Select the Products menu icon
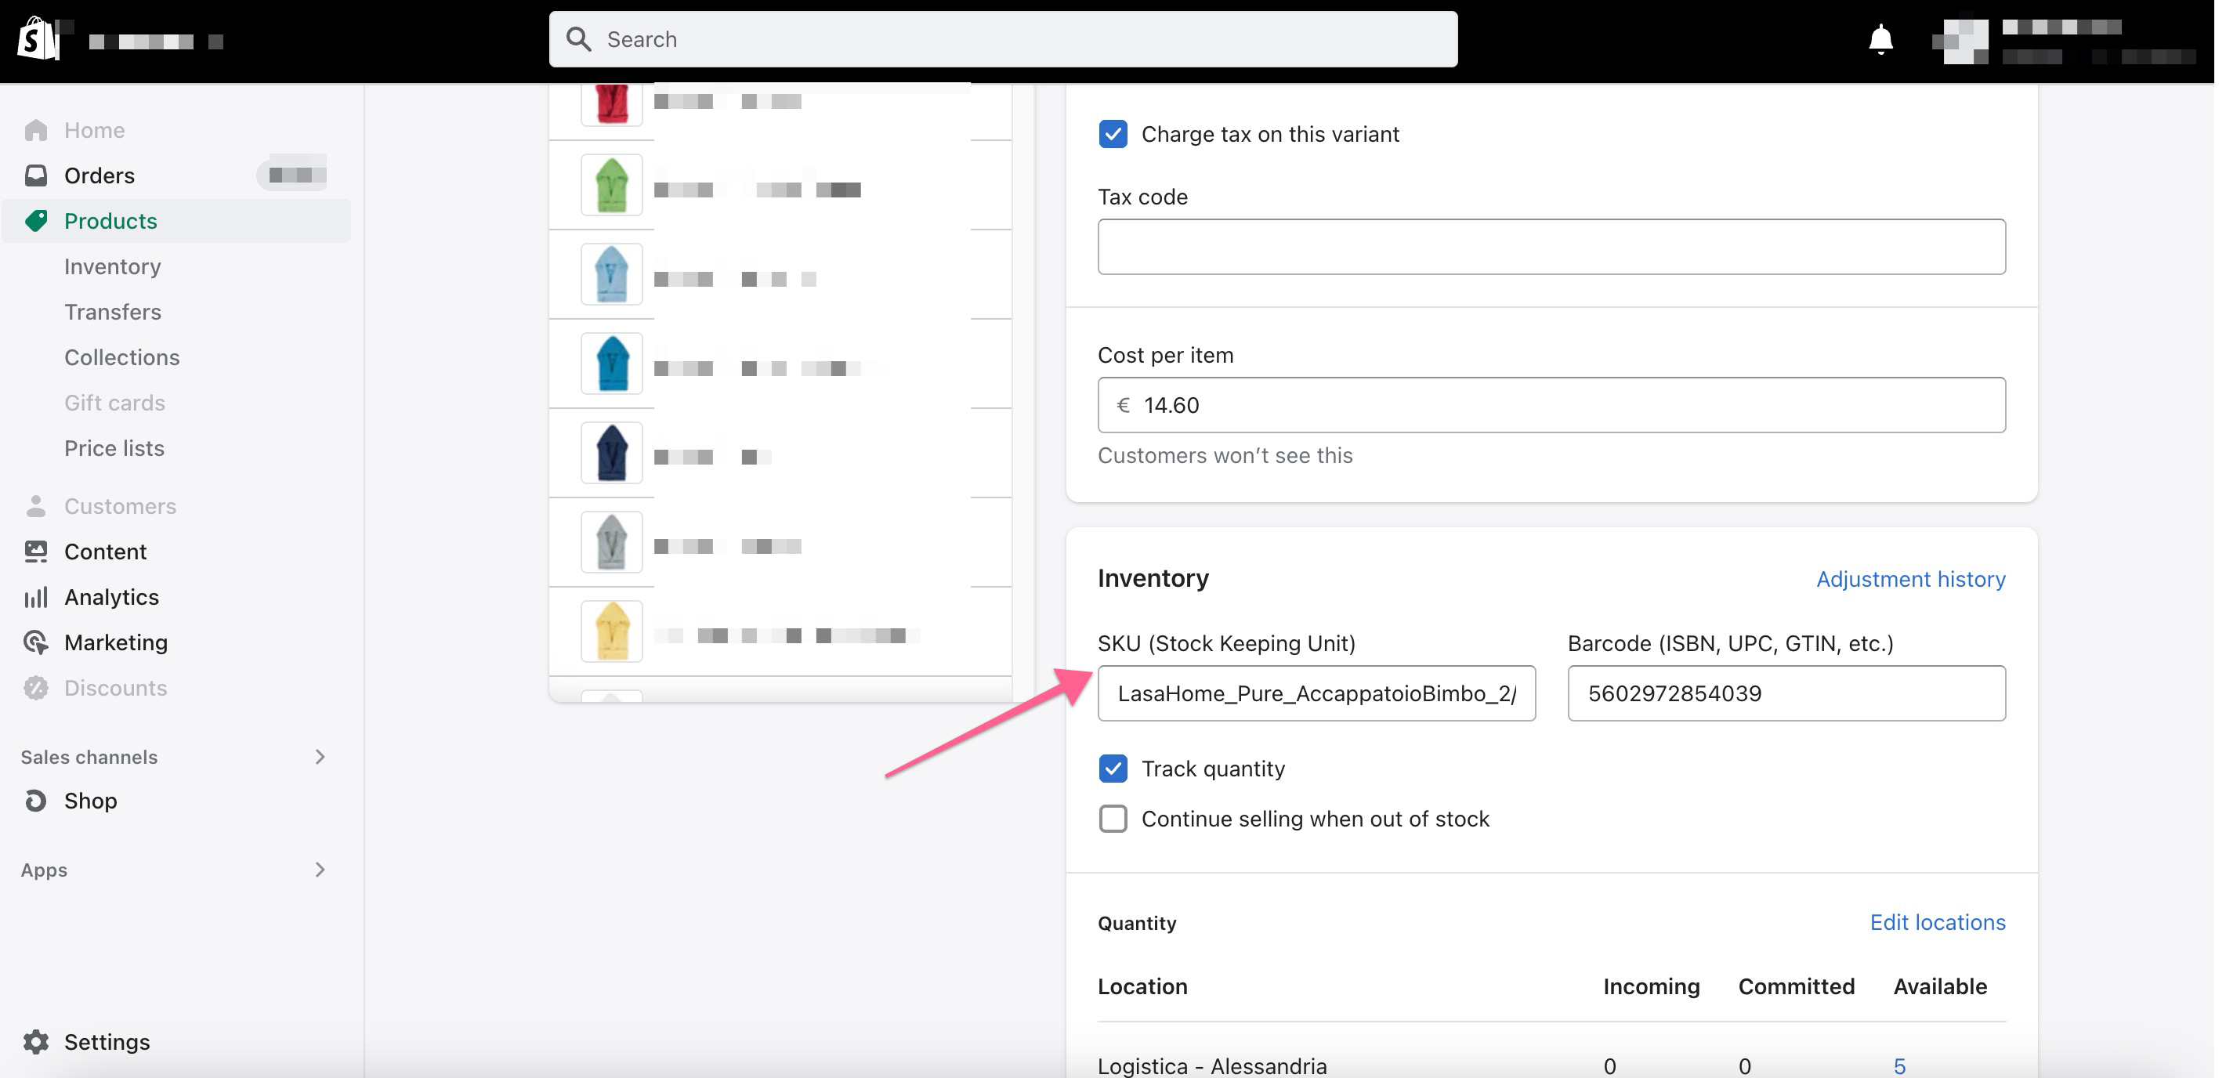Screen dimensions: 2226x1078 (38, 220)
